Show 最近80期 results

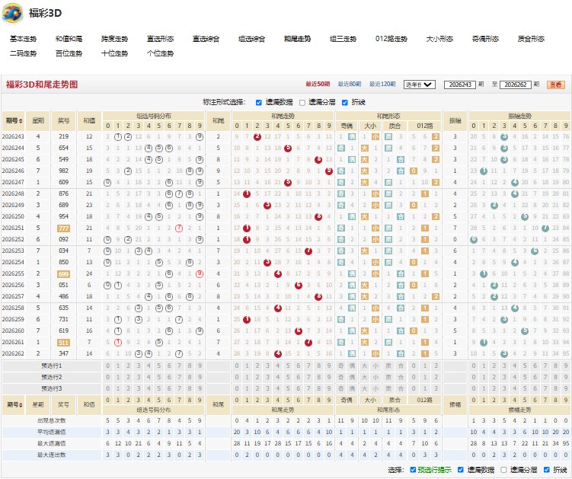click(x=349, y=85)
